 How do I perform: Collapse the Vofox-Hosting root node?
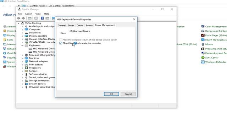pos(18,23)
